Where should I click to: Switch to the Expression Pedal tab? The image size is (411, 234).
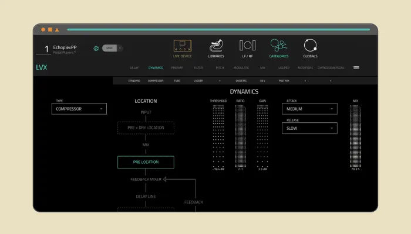click(x=331, y=68)
